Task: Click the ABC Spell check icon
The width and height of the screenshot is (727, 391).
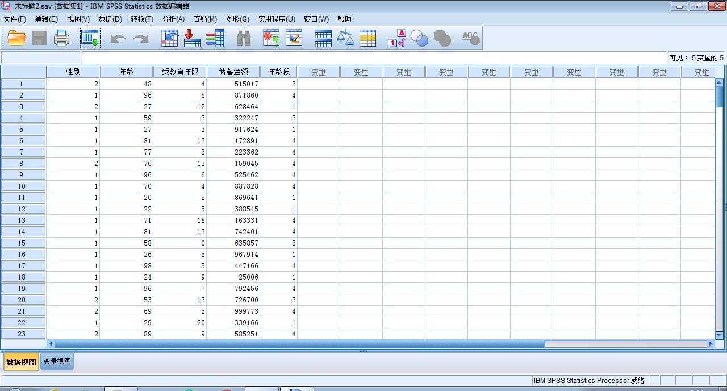Action: tap(470, 38)
